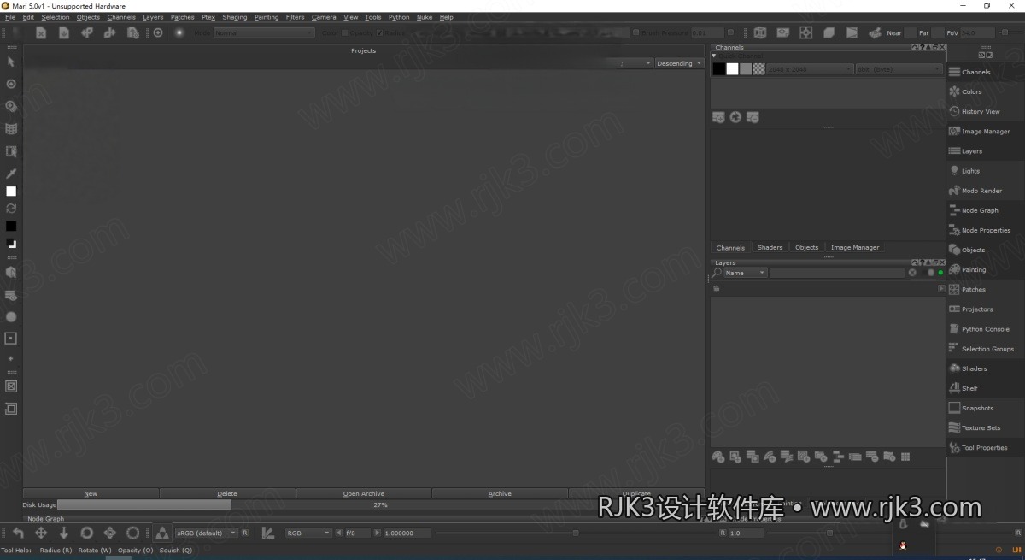Open the RGB component dropdown

point(307,533)
